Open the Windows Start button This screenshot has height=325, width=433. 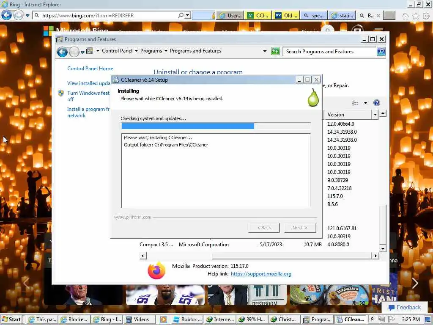[x=11, y=319]
